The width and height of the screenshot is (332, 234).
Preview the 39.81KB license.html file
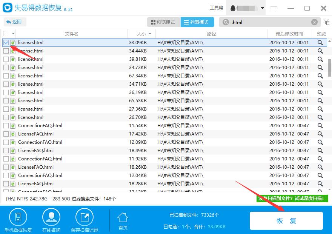click(320, 59)
